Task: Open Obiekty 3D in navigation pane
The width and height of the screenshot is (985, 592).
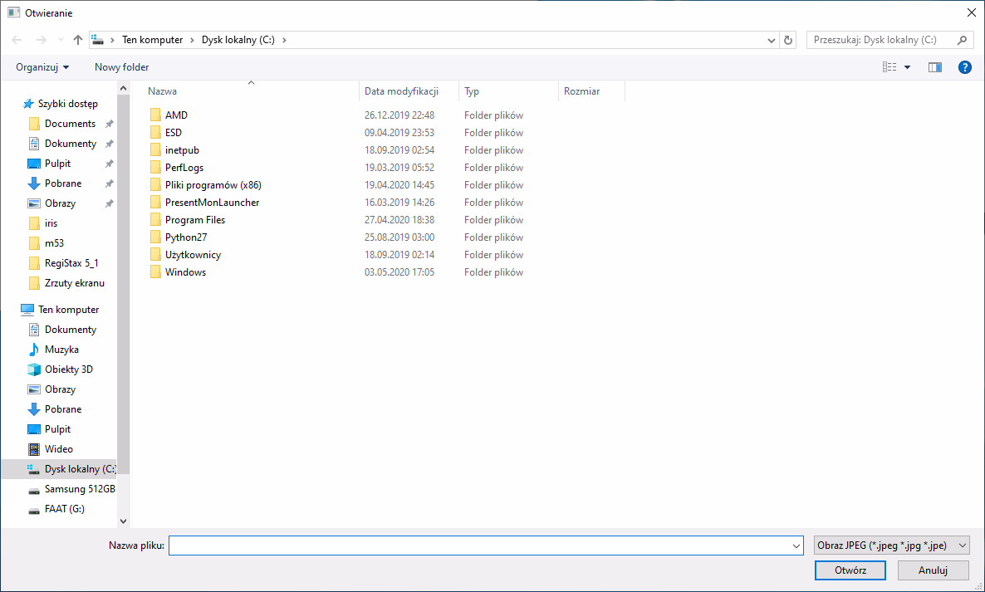Action: click(x=68, y=369)
